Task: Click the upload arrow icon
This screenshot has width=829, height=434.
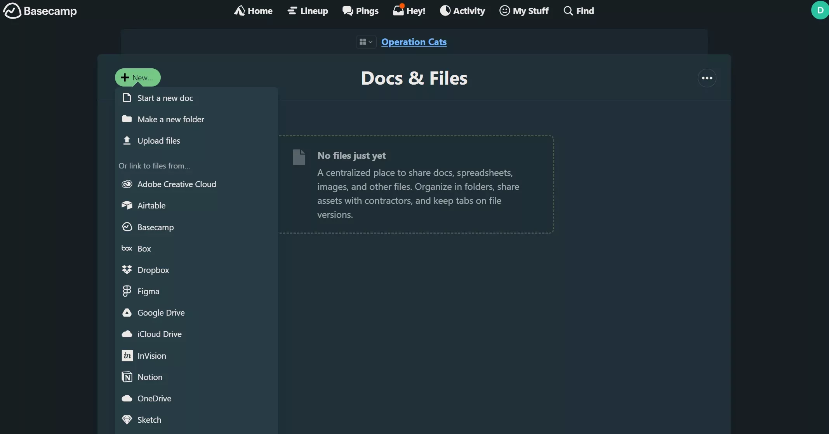Action: [127, 140]
